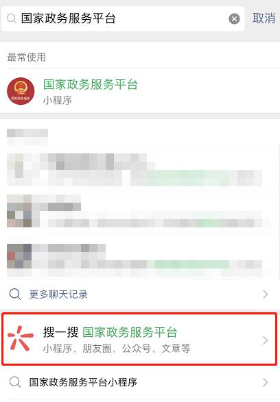
Task: Click the chevron on the 搜一搜 row
Action: (266, 340)
